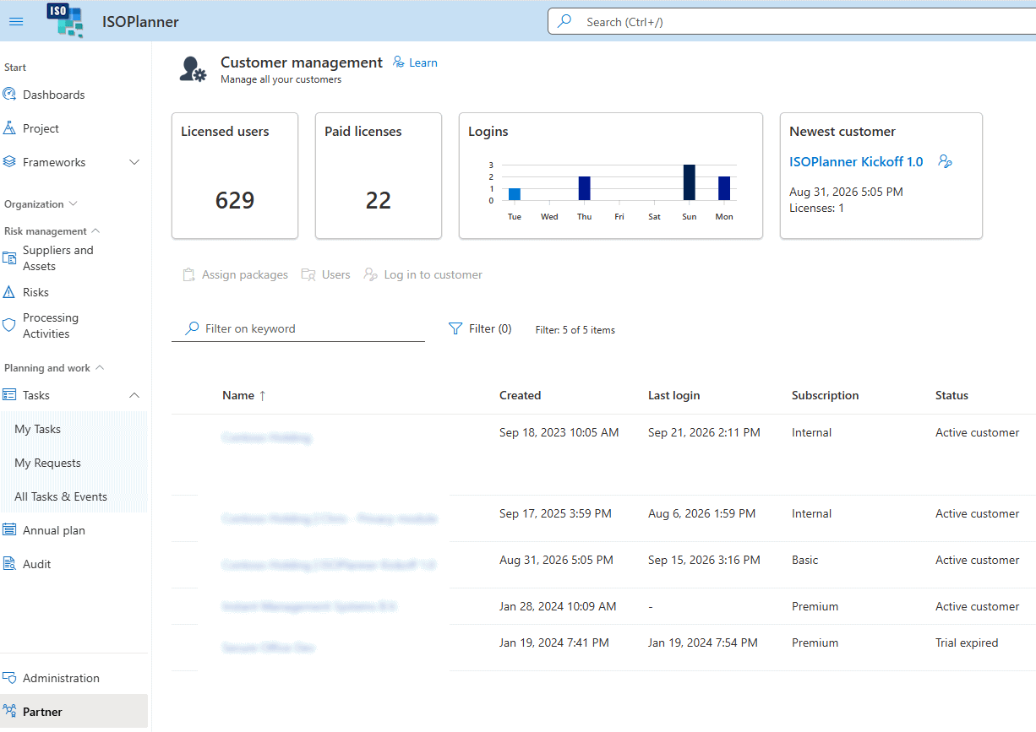
Task: Click the 'Trial expired' status cell
Action: pyautogui.click(x=967, y=643)
